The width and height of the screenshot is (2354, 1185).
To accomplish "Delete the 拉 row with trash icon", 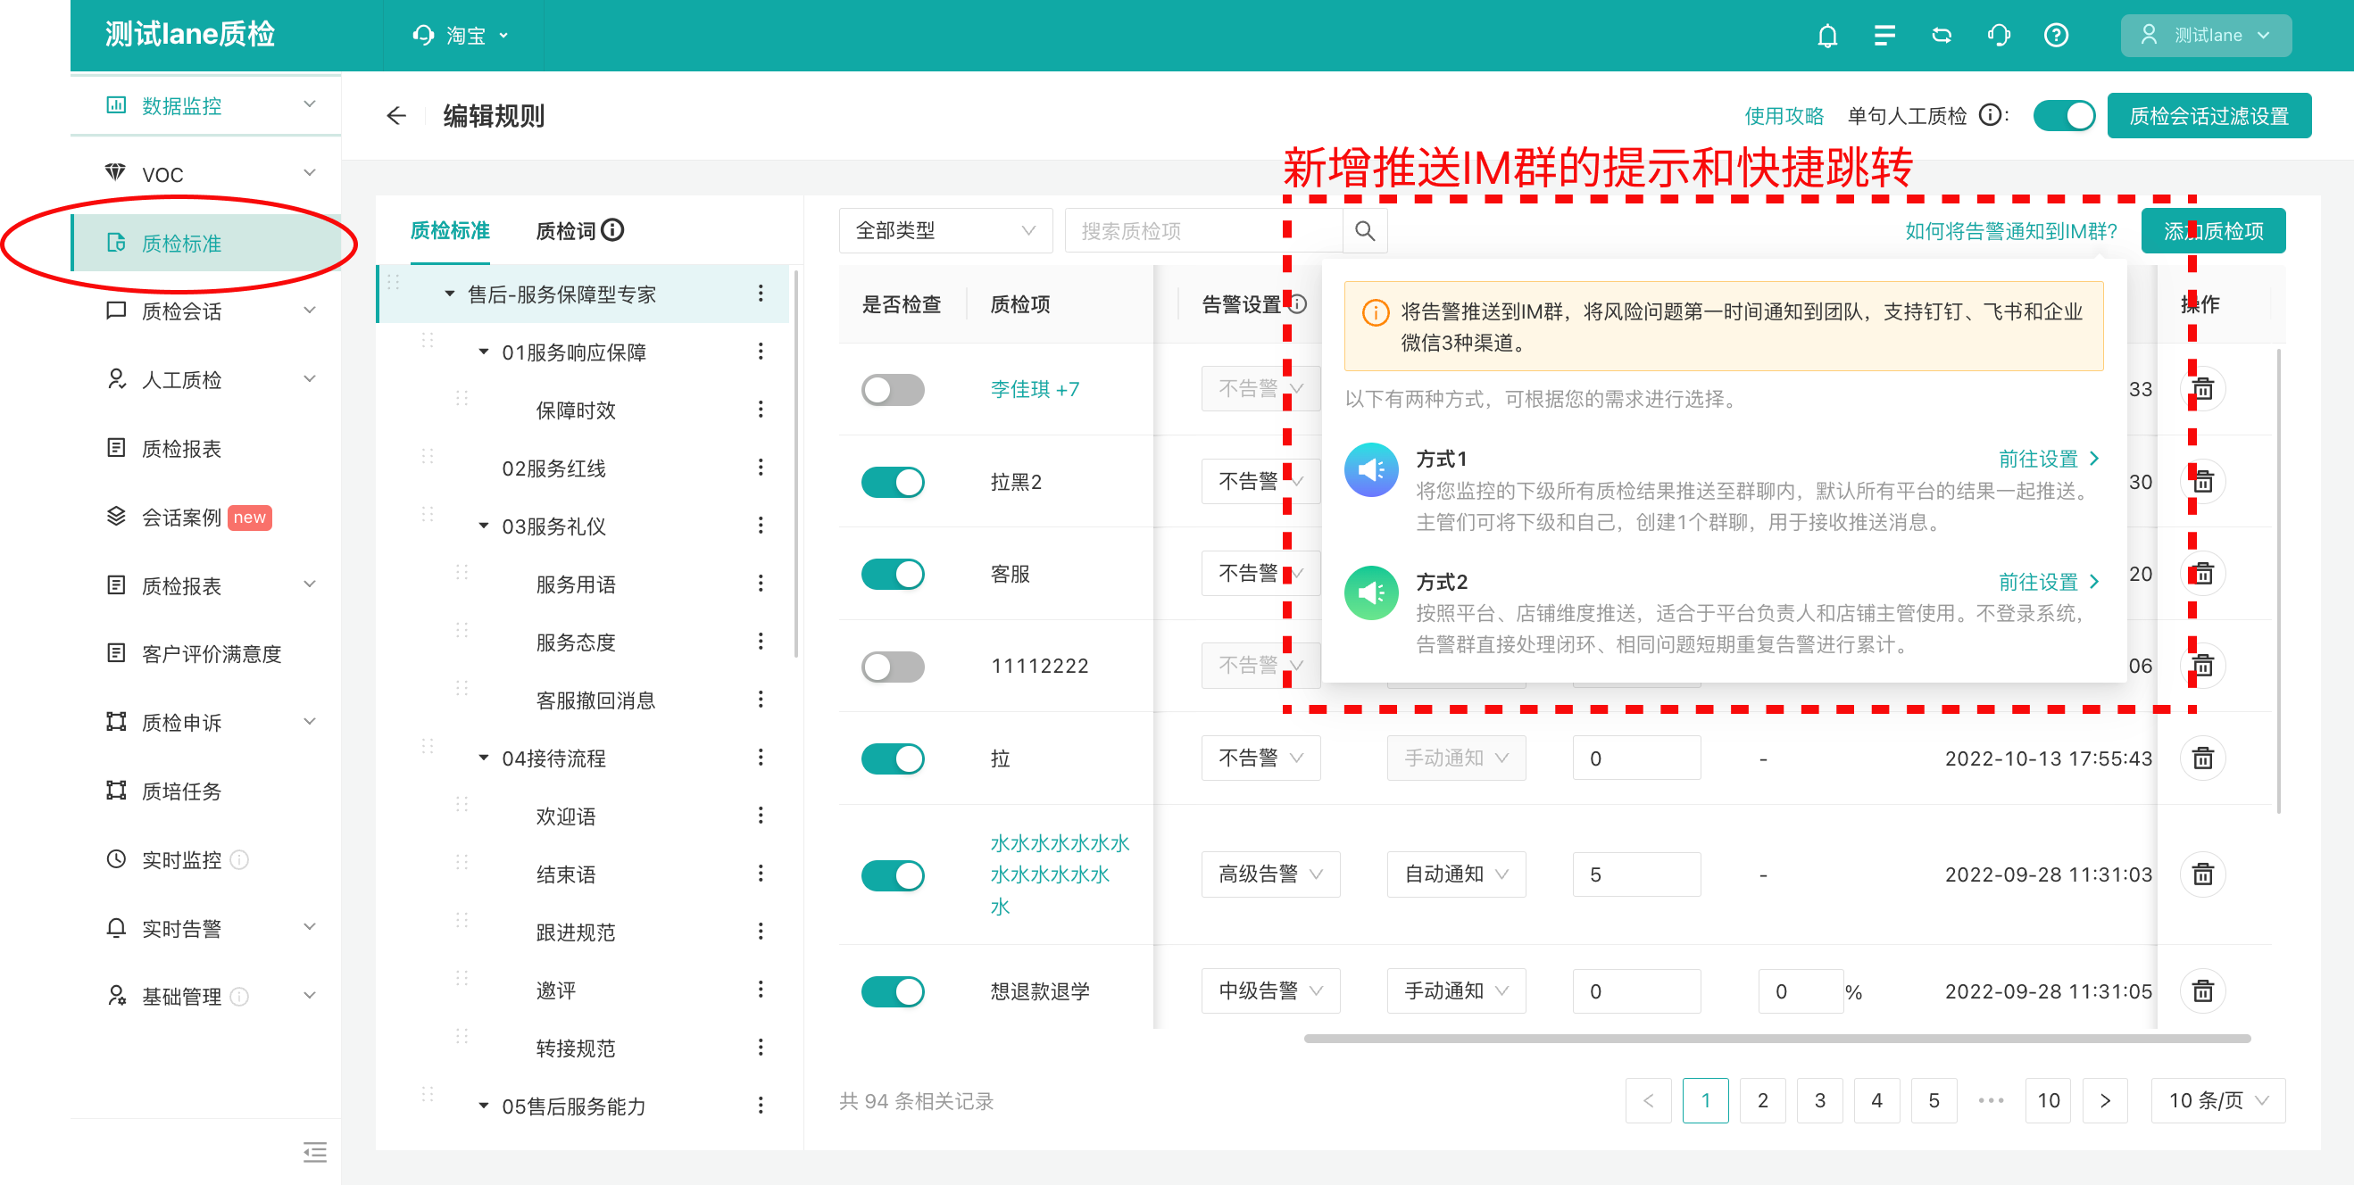I will pyautogui.click(x=2203, y=758).
